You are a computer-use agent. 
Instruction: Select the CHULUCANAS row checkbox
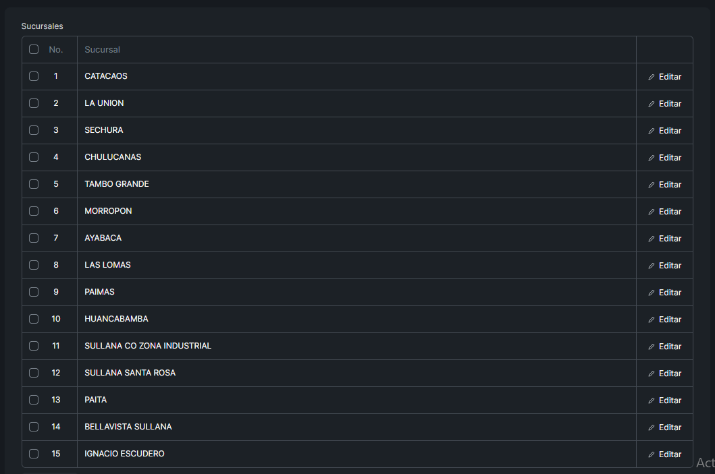(x=34, y=157)
